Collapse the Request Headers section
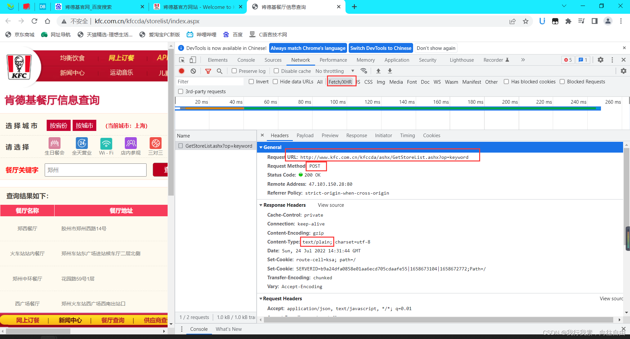Screen dimensions: 630x339 [261, 299]
